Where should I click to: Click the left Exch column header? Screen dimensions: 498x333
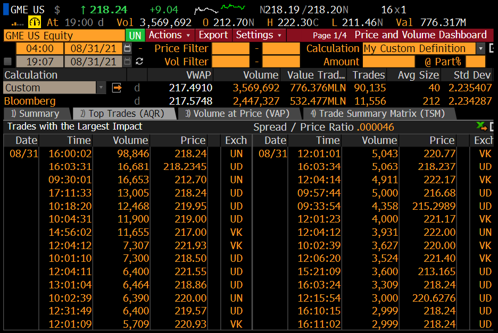[236, 140]
